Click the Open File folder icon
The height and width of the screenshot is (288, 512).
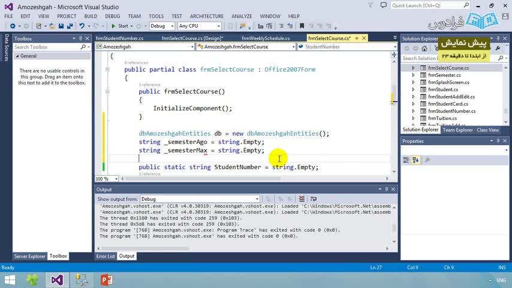(x=52, y=26)
